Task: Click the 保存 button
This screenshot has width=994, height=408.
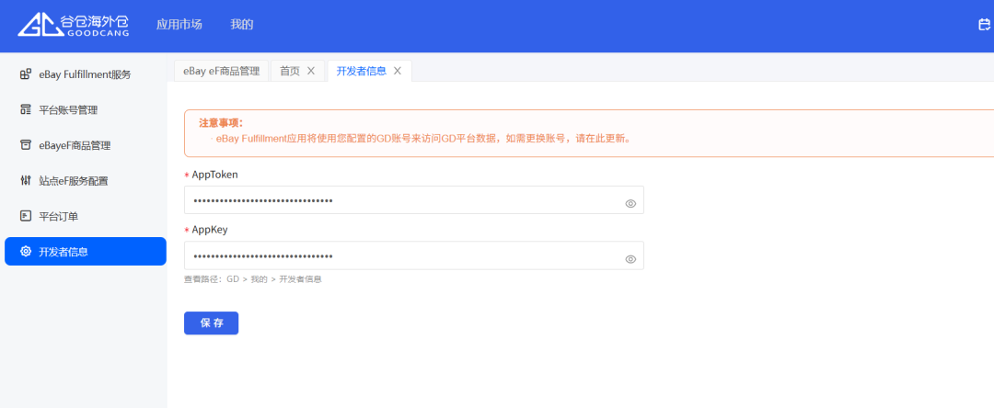Action: coord(211,323)
